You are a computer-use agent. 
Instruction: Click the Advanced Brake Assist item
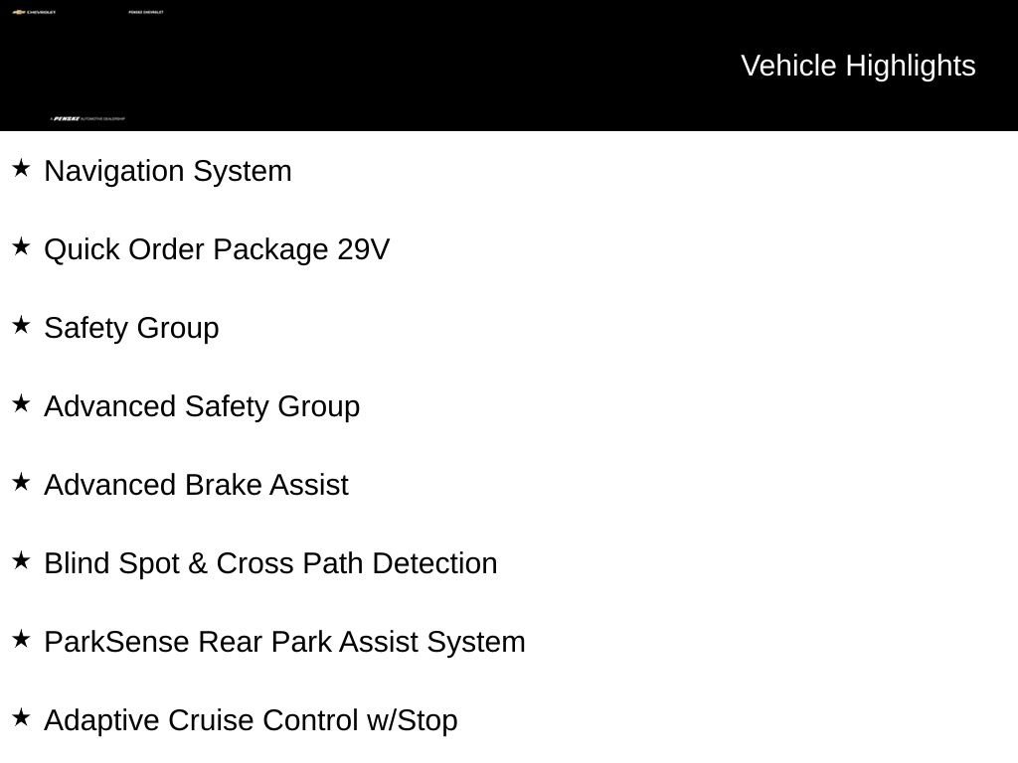coord(196,485)
